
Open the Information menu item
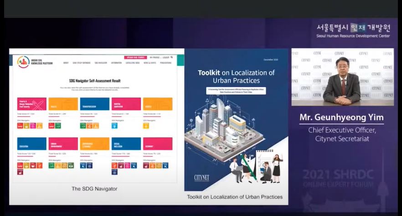[116, 63]
